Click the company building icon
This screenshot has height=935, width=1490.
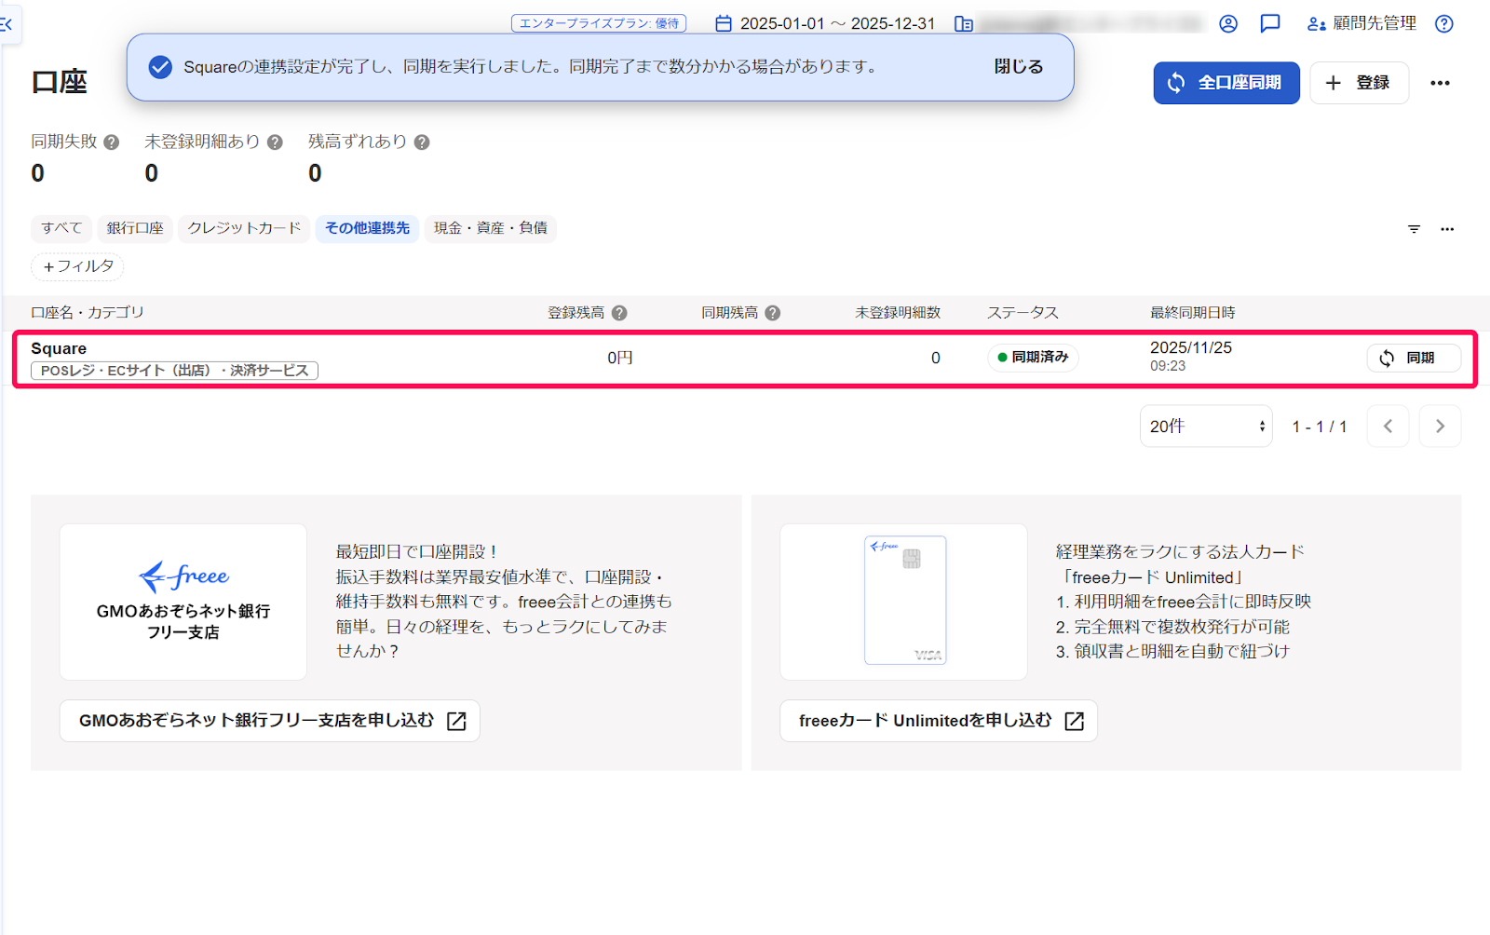964,24
